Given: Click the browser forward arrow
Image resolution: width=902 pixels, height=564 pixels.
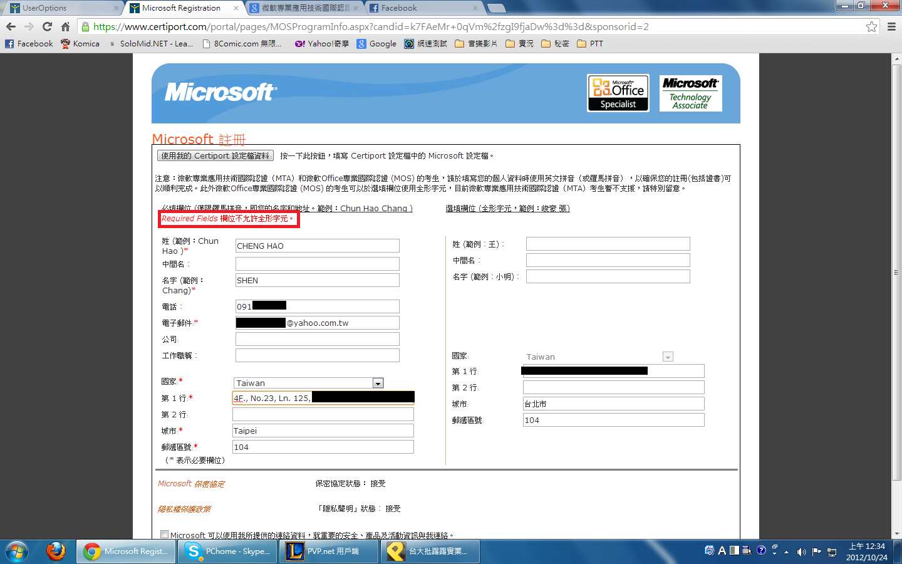Looking at the screenshot, I should [x=29, y=26].
